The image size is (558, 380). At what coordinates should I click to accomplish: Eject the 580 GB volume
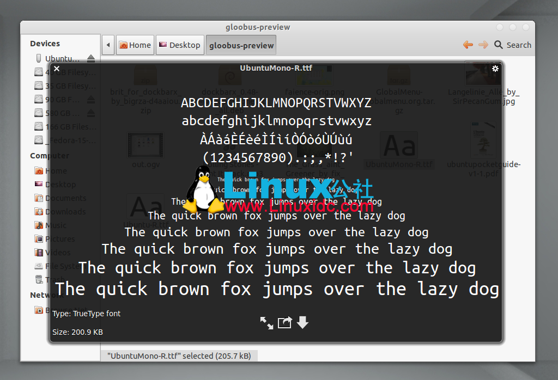coord(91,113)
